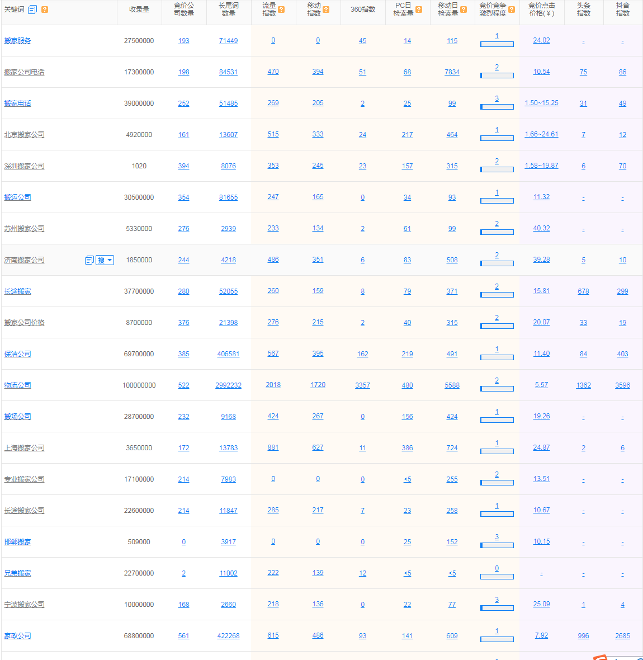Click the help icon next to 关键词 header
The width and height of the screenshot is (643, 660).
(x=45, y=10)
